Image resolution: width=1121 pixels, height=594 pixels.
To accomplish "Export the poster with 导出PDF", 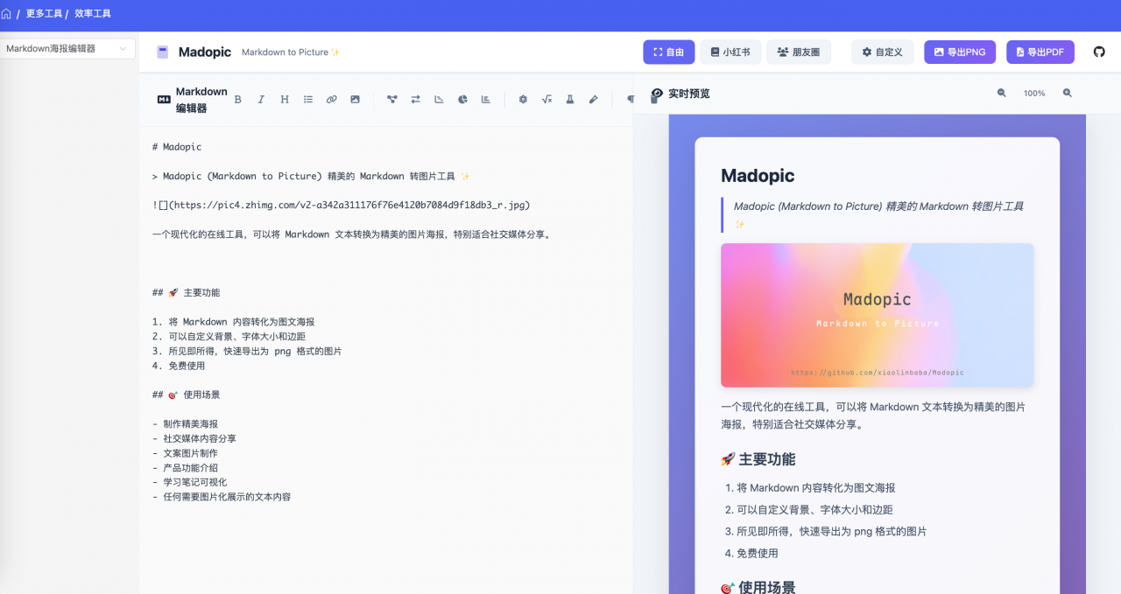I will 1040,52.
